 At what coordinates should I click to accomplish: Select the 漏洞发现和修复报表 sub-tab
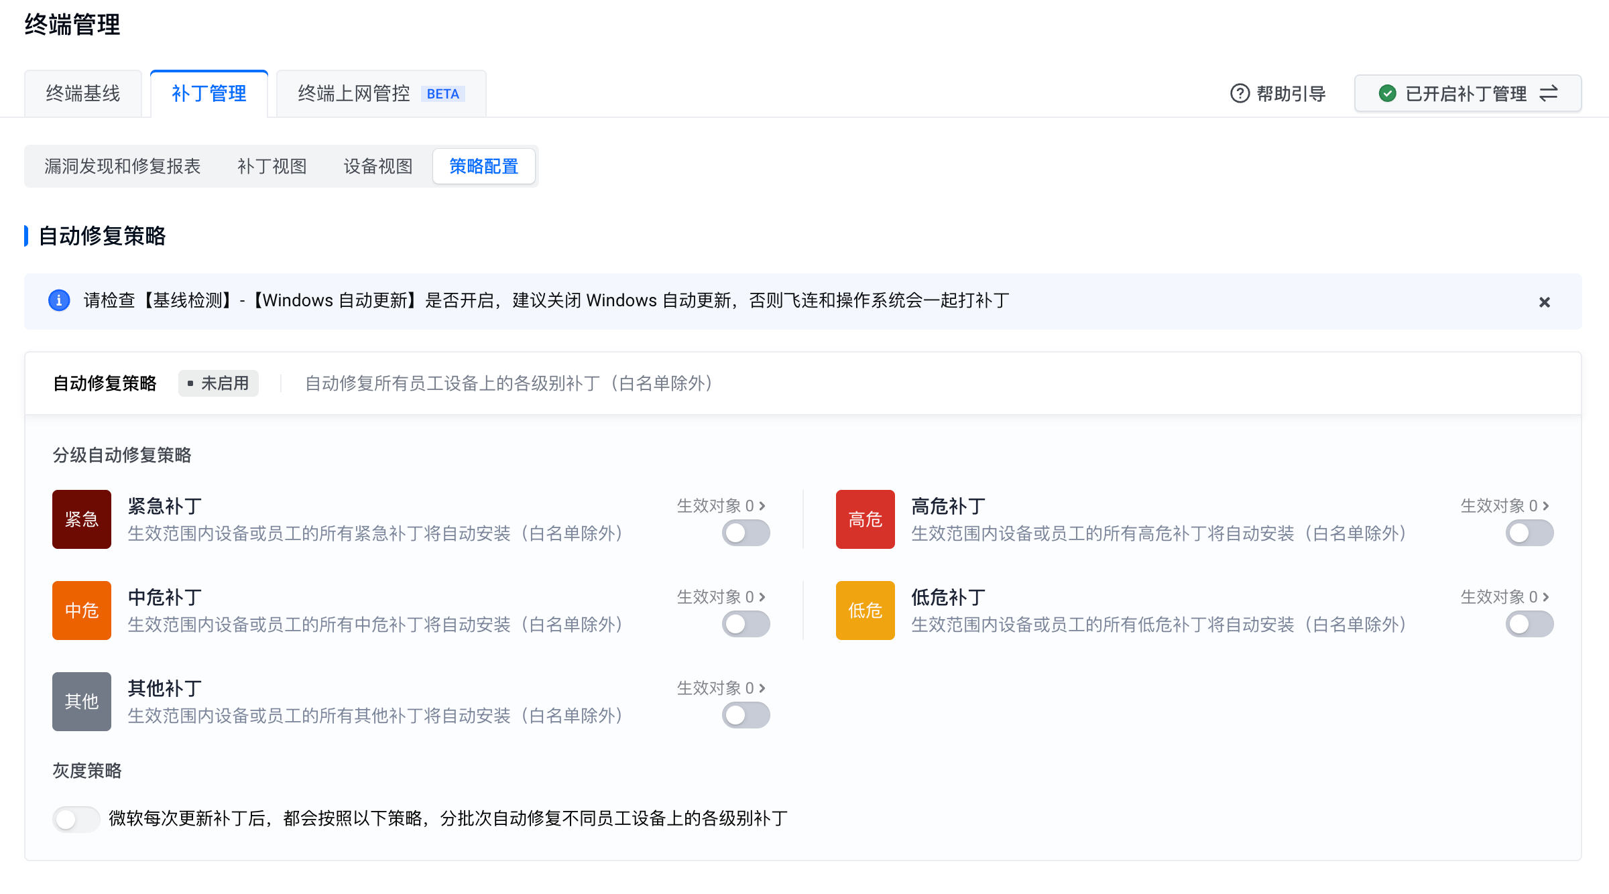click(123, 166)
